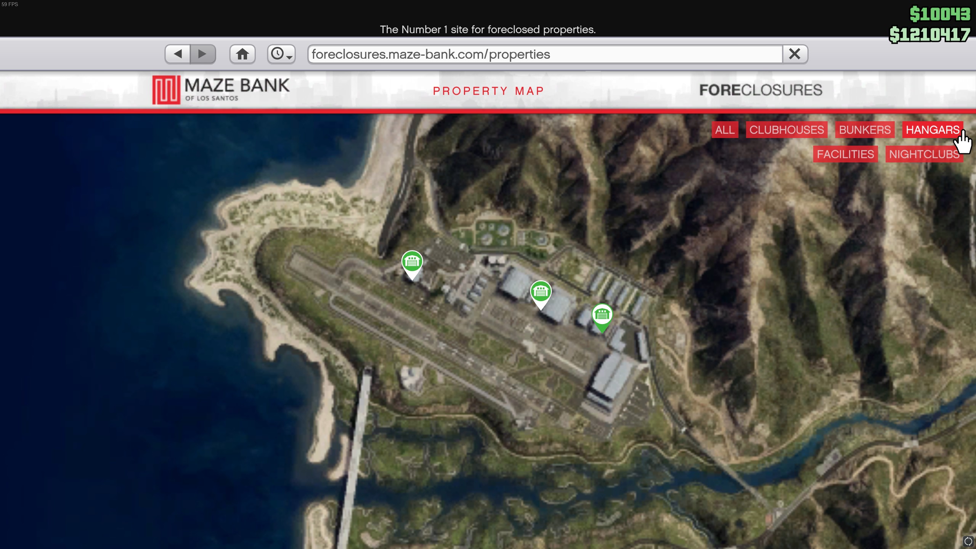Click the browser back arrow button

[x=178, y=54]
